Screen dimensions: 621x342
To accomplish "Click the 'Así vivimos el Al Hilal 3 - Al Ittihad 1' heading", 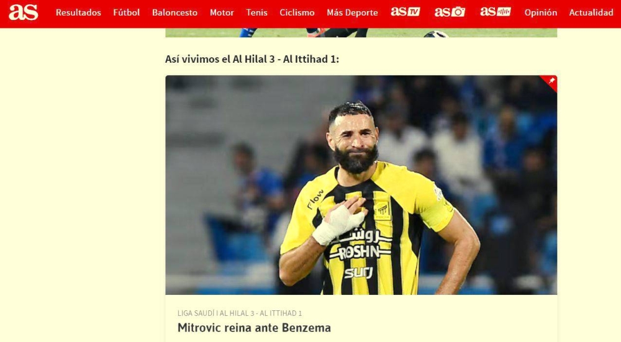I will pyautogui.click(x=252, y=60).
